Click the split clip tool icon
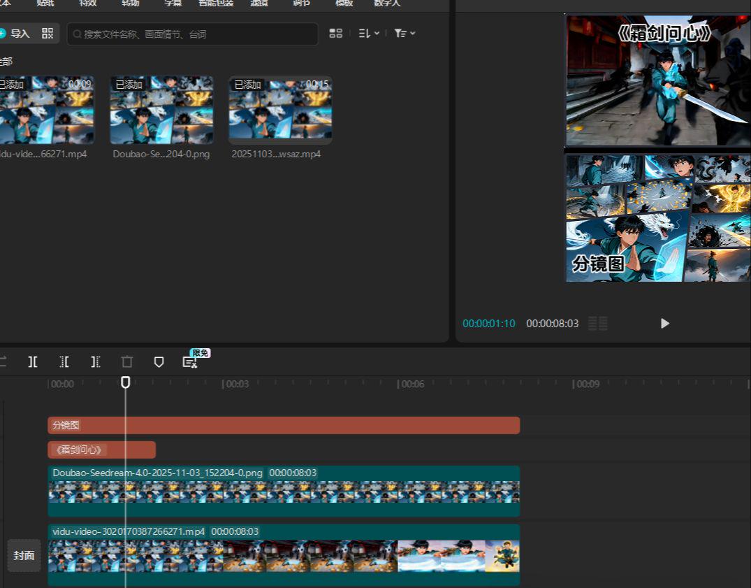Screen dimensions: 751x588 click(x=33, y=361)
